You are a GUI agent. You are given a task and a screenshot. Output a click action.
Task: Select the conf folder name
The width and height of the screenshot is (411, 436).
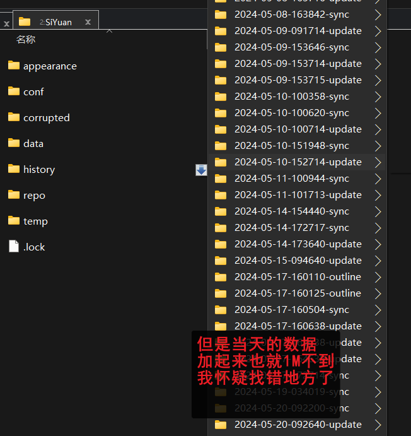tap(33, 91)
